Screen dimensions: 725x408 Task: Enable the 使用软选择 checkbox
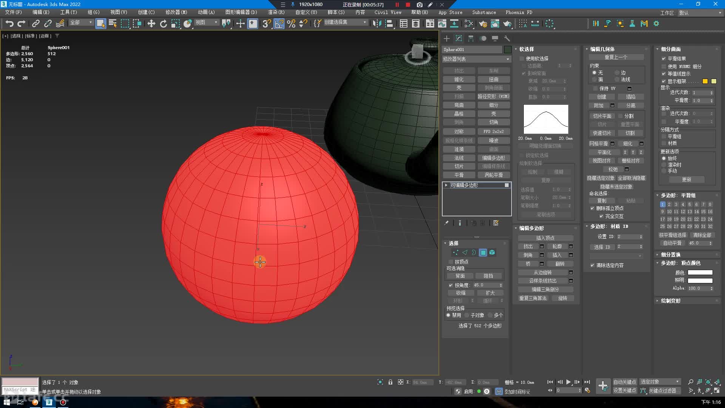(522, 59)
